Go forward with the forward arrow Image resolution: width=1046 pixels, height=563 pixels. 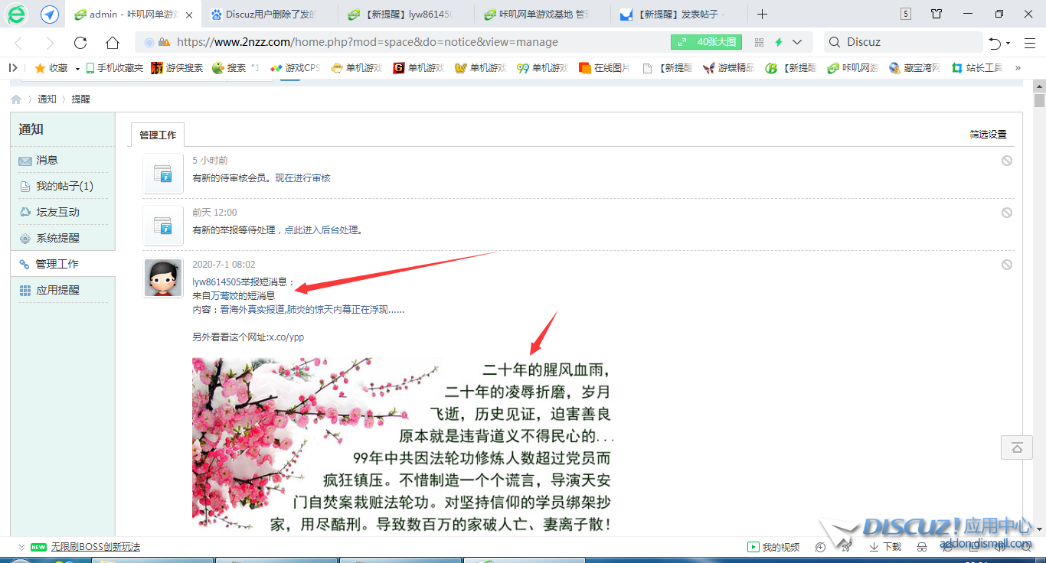tap(50, 43)
